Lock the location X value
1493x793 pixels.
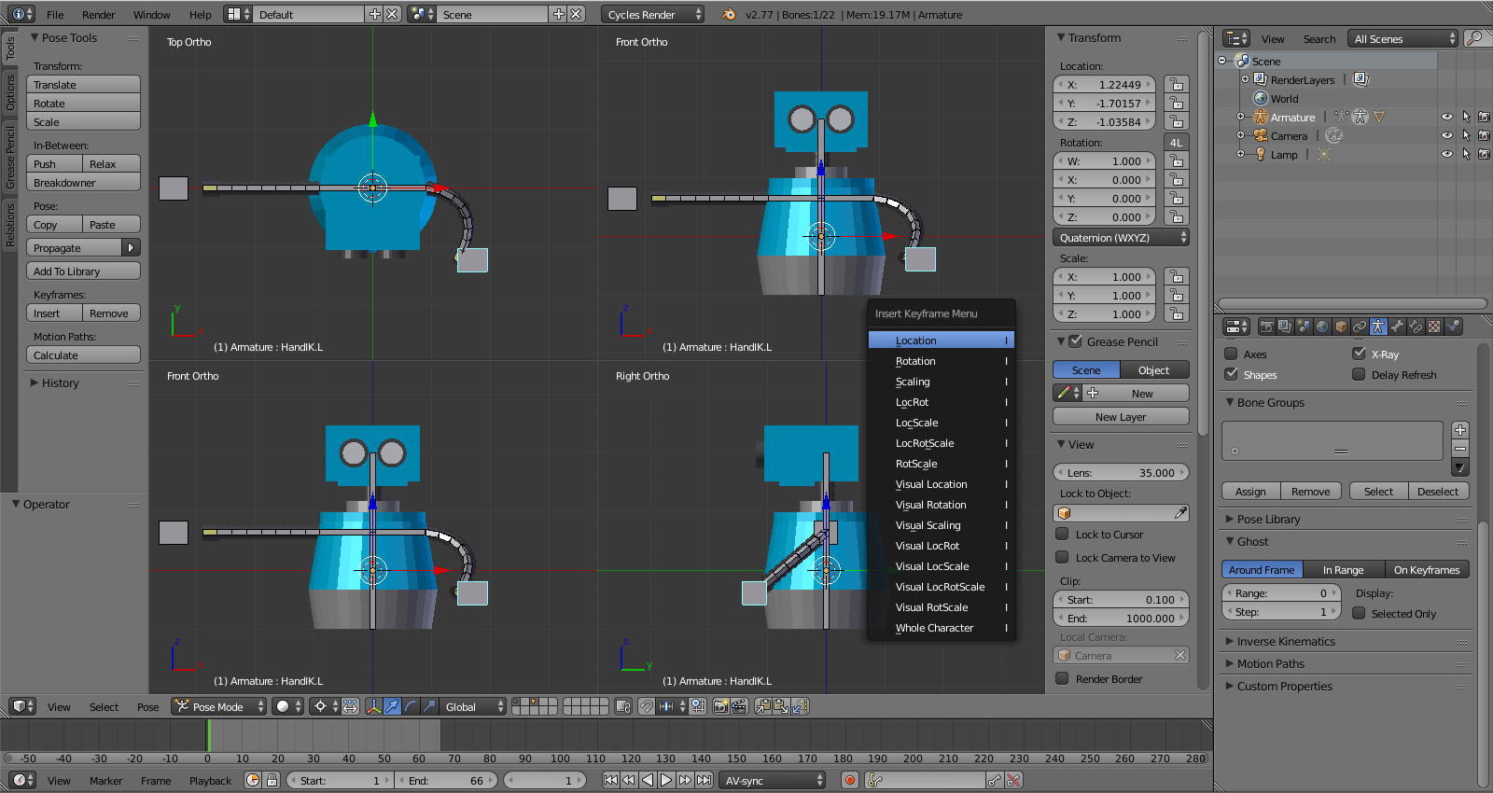(1177, 85)
